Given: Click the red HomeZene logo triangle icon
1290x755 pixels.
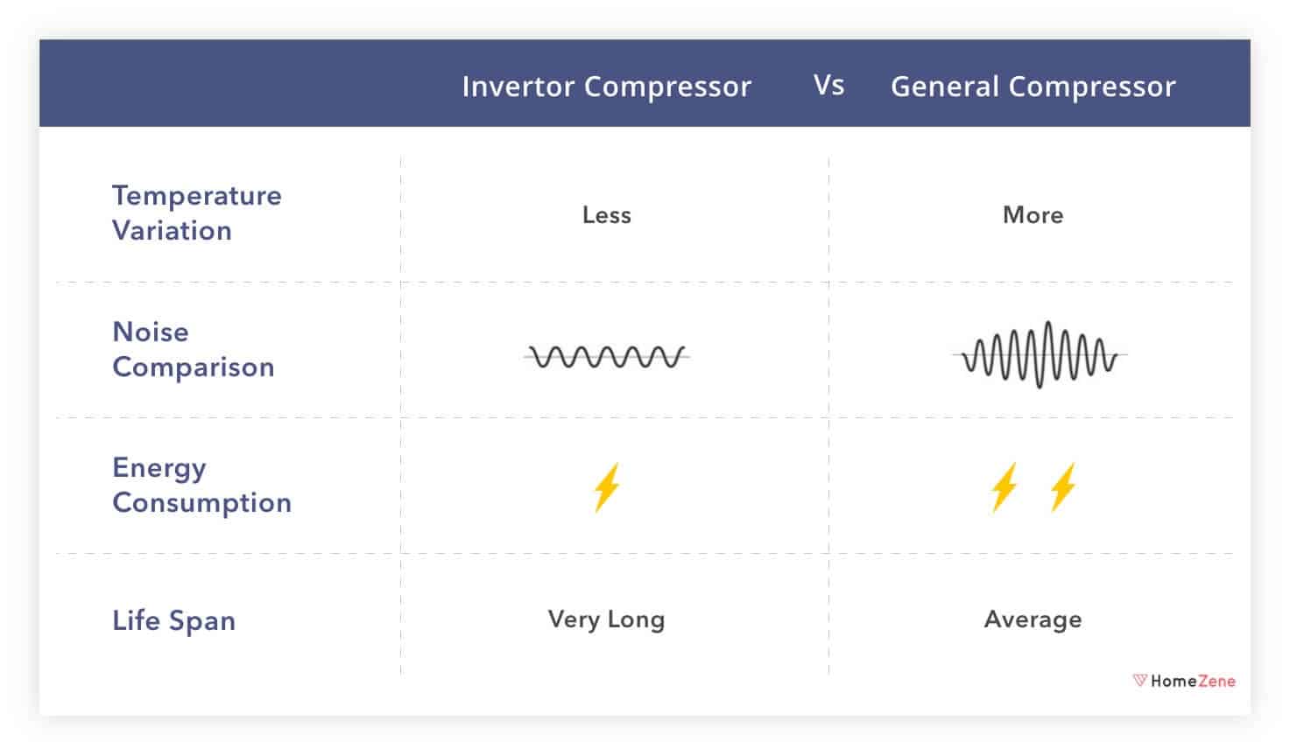Looking at the screenshot, I should tap(1139, 680).
